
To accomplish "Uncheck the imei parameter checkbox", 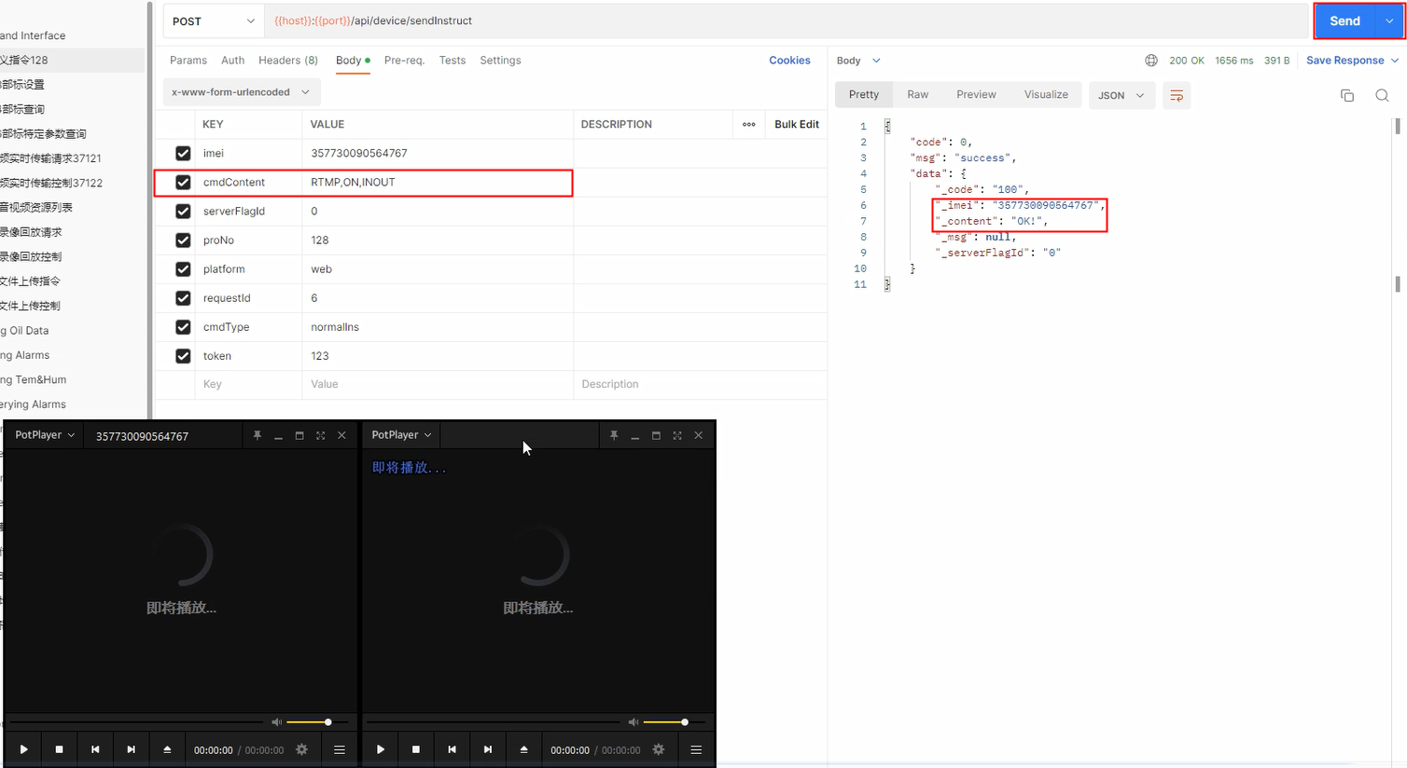I will click(183, 153).
